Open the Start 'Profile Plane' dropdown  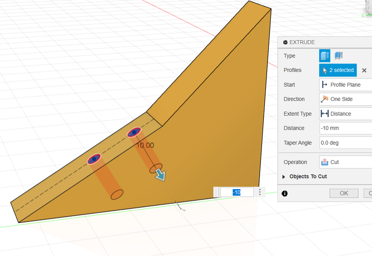[345, 85]
